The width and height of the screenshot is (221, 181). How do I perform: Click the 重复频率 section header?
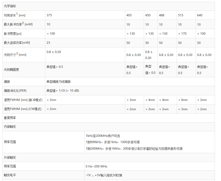point(10,118)
